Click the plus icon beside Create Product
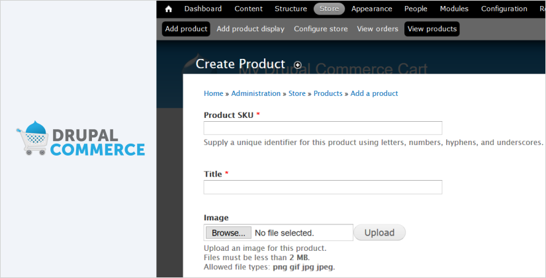Image resolution: width=546 pixels, height=278 pixels. (x=298, y=65)
